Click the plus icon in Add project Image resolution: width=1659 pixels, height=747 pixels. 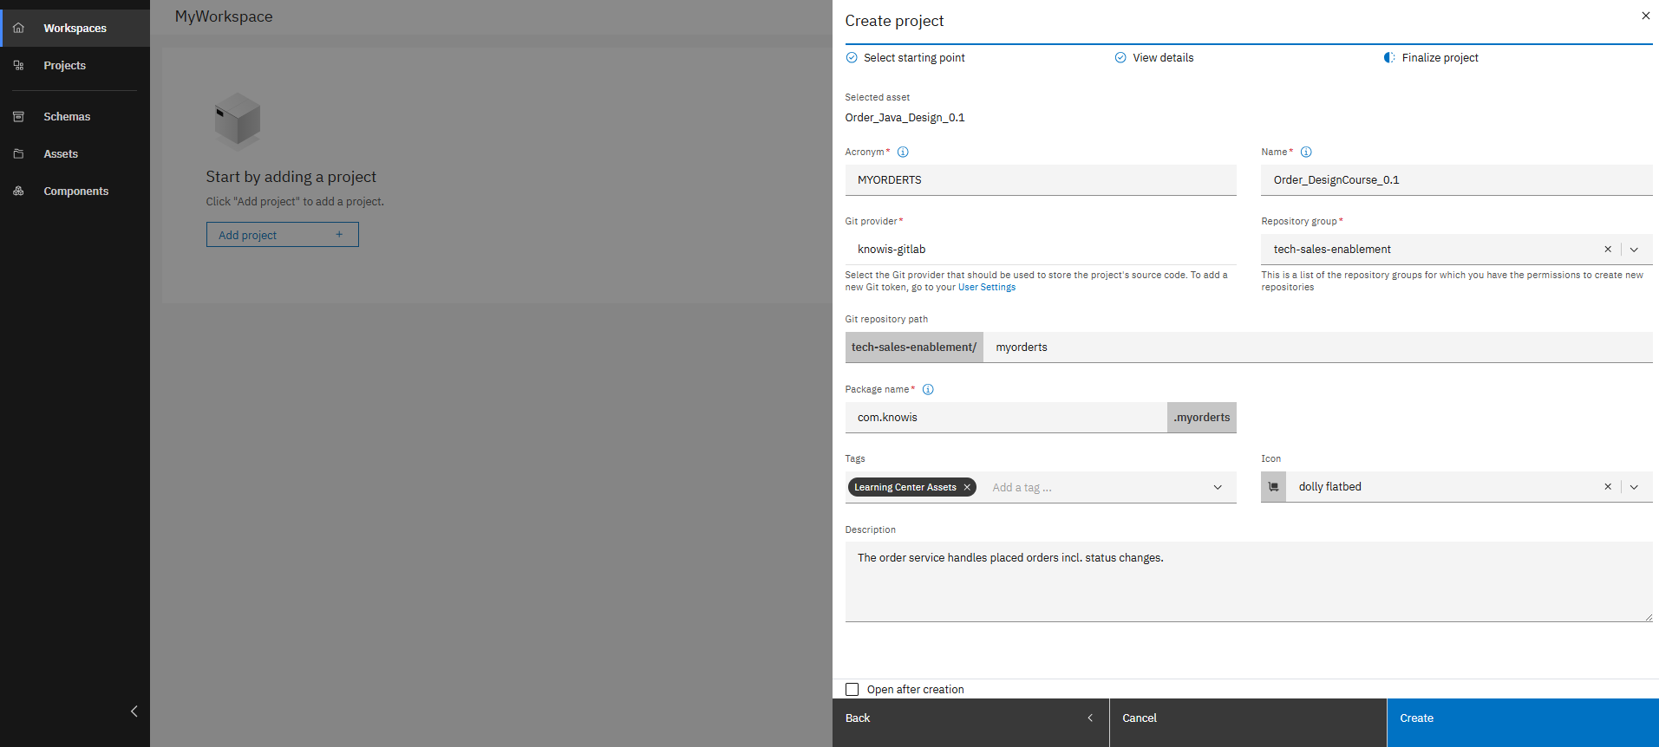tap(339, 235)
